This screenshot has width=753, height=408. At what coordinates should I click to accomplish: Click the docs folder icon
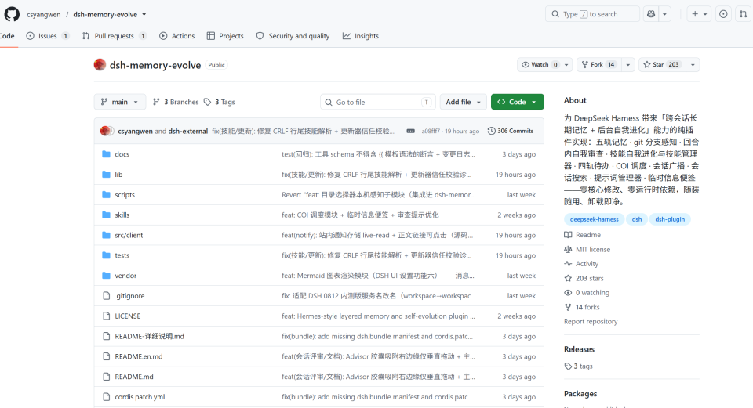[106, 154]
